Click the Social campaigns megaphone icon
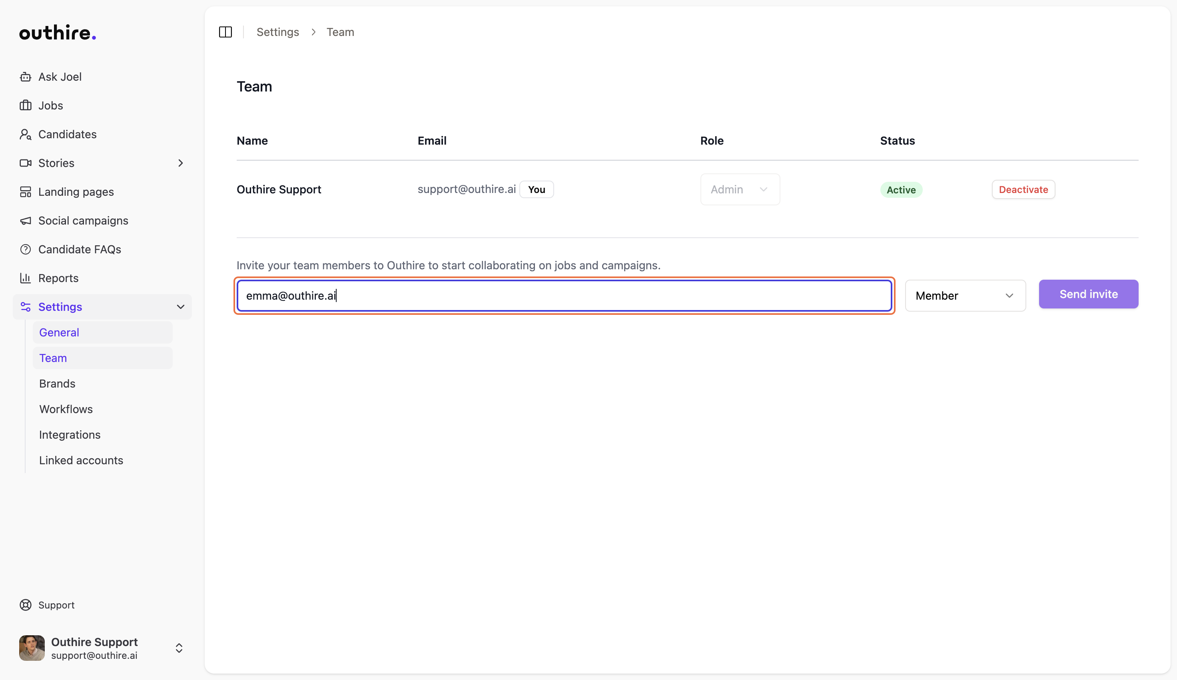1177x680 pixels. pyautogui.click(x=25, y=221)
